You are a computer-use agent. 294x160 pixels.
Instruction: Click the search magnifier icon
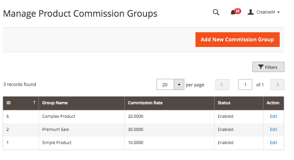(216, 12)
